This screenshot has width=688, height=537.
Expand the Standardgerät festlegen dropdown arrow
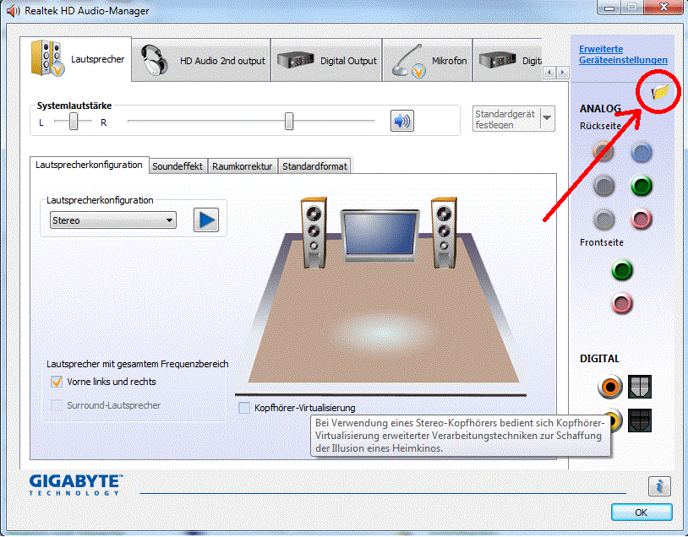pos(547,118)
